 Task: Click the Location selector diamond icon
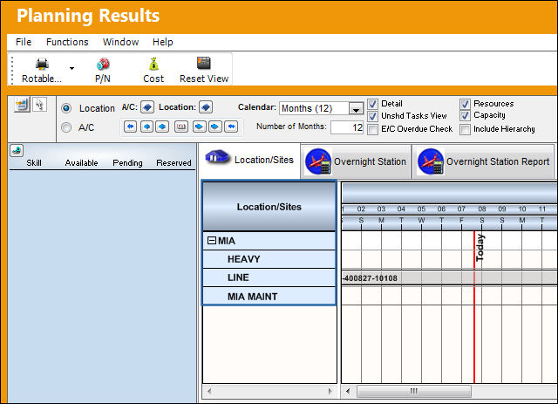click(x=206, y=106)
